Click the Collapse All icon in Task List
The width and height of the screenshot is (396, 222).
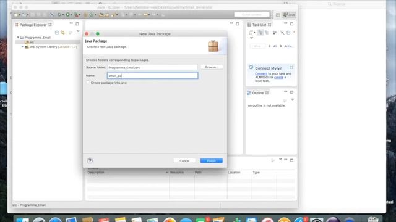pyautogui.click(x=288, y=33)
